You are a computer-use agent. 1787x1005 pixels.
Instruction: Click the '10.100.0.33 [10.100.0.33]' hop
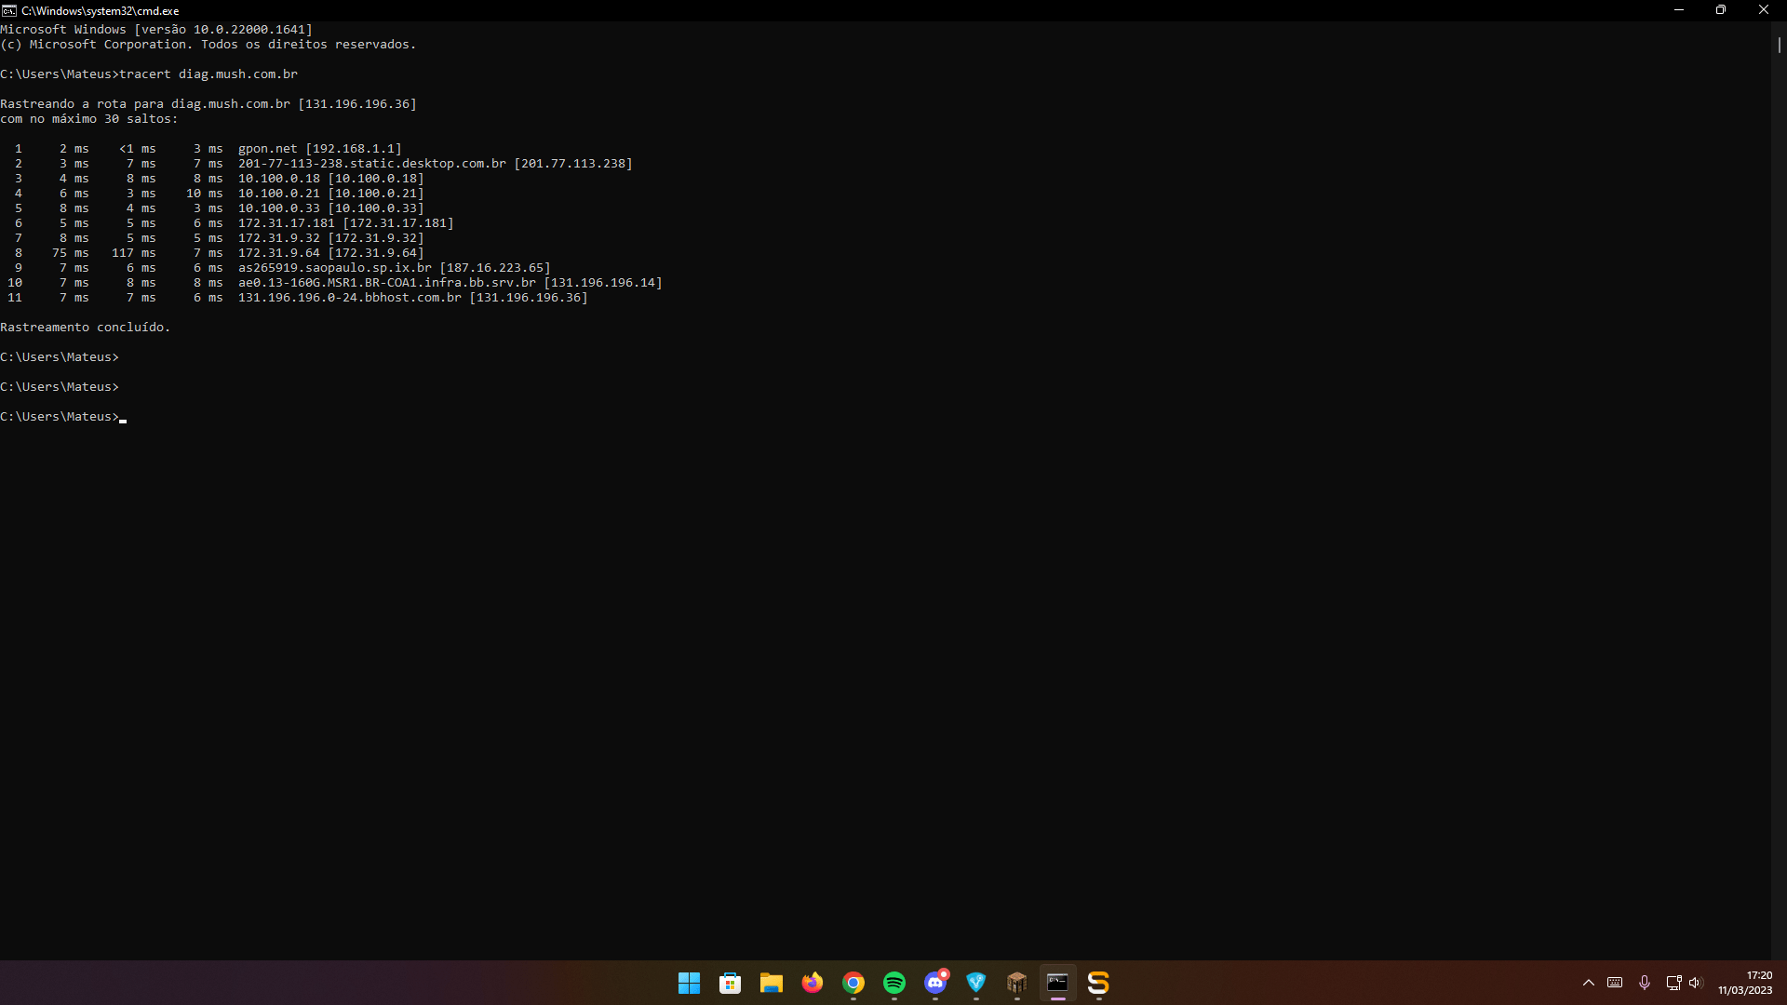(x=331, y=208)
